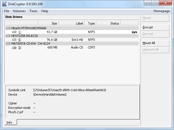
Task: Sort by the Size column header
Action: [48, 23]
